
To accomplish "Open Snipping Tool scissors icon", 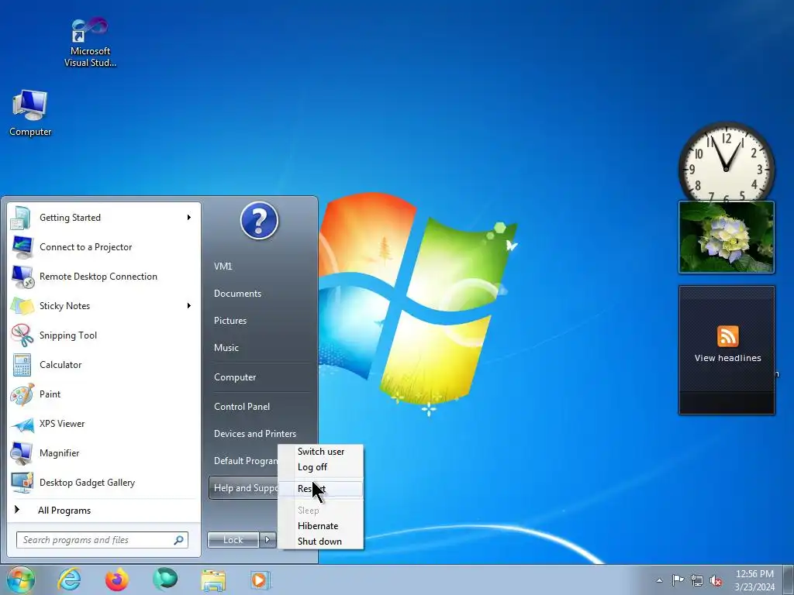I will [22, 335].
